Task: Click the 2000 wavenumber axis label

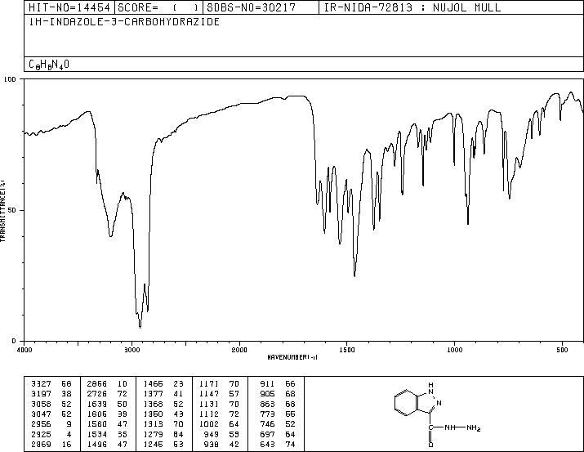Action: click(239, 350)
